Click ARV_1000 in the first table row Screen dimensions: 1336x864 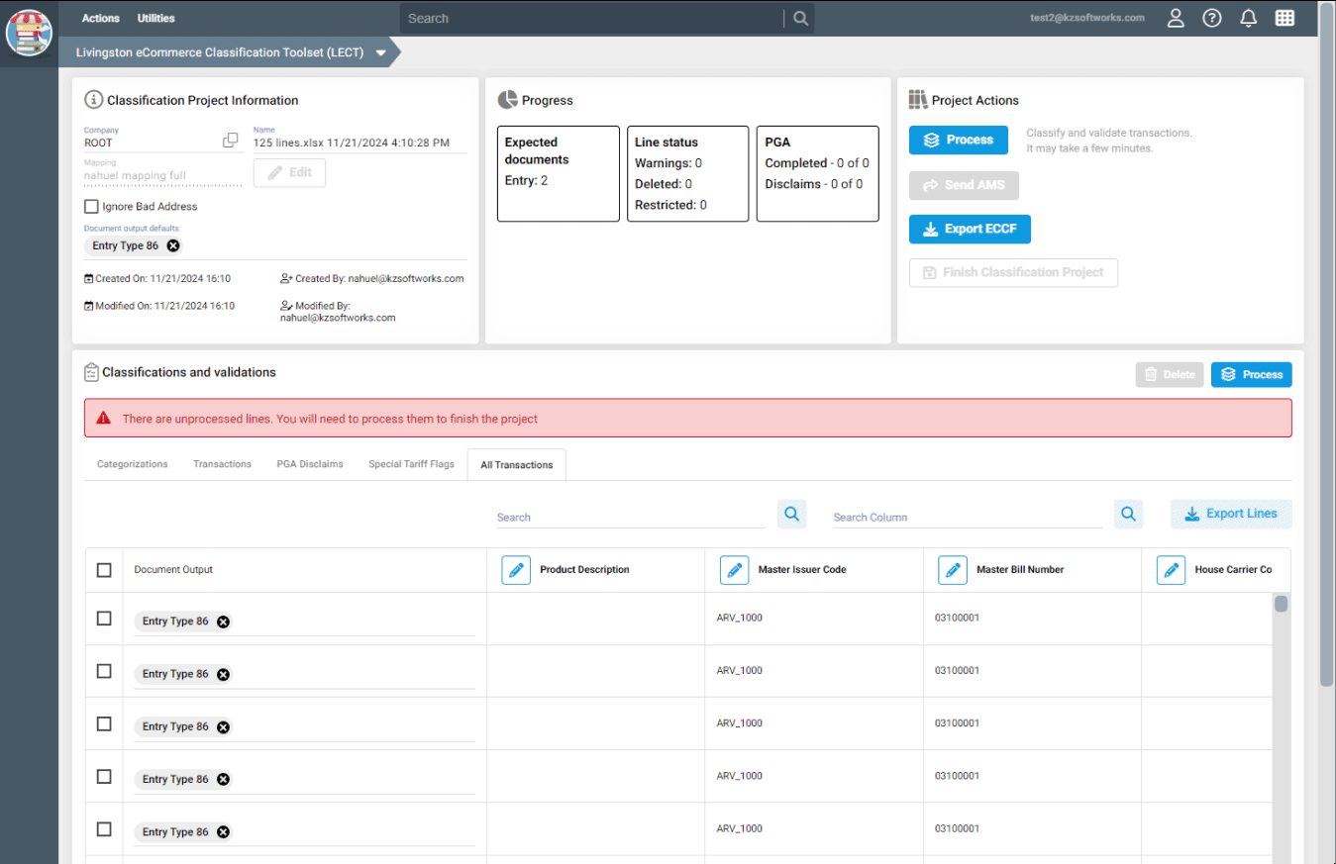coord(740,618)
